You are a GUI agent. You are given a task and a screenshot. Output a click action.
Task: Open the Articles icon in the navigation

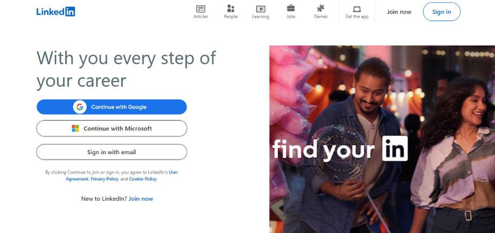[x=201, y=9]
